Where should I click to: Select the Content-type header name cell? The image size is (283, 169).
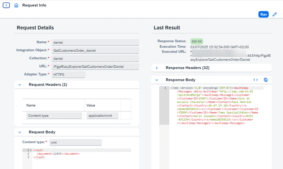click(54, 116)
